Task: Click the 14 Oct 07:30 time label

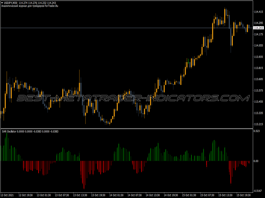Action: click(135, 195)
